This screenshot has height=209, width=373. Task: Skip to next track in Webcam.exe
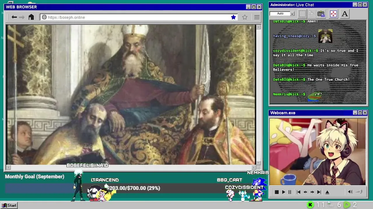319,192
